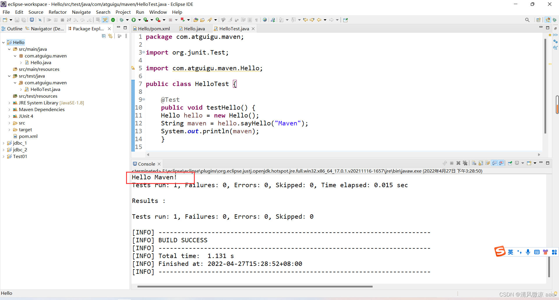Select the Save All icon in the toolbar
The image size is (559, 300).
click(x=24, y=20)
